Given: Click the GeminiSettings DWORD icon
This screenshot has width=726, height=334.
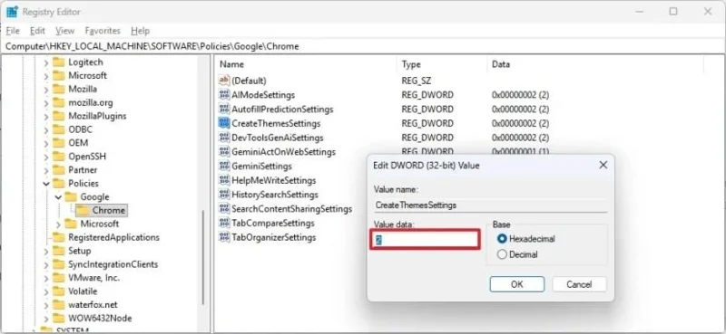Looking at the screenshot, I should pyautogui.click(x=224, y=166).
